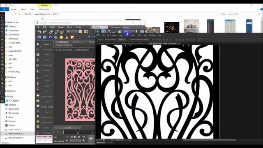Click the Photoshop Ps logo icon
263x148 pixels.
98,35
